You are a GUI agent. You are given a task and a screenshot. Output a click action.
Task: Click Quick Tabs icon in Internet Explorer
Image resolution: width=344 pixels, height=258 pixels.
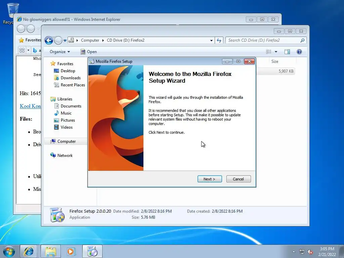click(x=22, y=50)
